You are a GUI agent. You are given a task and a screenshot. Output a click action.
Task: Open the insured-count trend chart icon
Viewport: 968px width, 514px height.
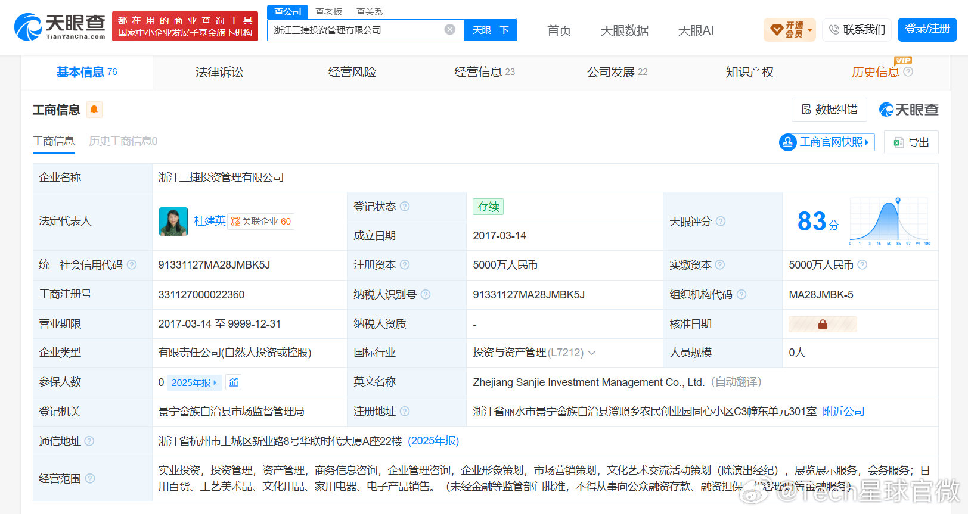[234, 382]
